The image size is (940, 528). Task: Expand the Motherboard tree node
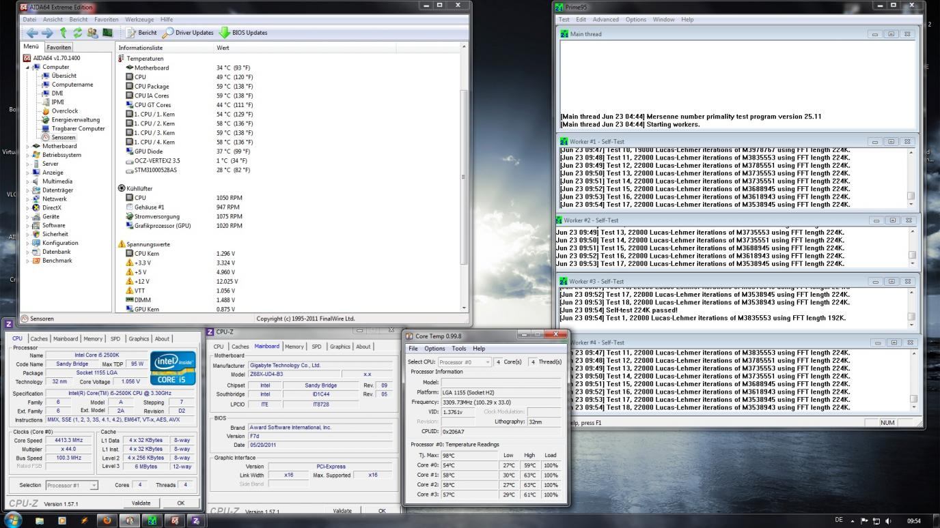[28, 146]
